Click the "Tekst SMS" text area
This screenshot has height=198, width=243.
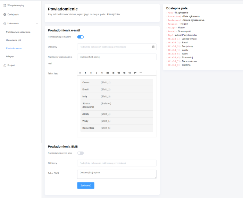click(x=117, y=174)
